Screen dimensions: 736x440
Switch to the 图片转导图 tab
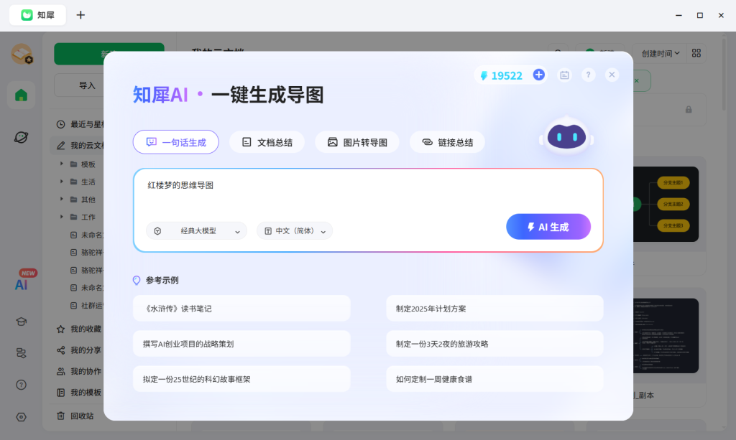[x=357, y=142]
